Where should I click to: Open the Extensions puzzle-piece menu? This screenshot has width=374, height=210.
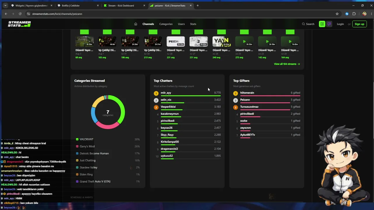[354, 14]
